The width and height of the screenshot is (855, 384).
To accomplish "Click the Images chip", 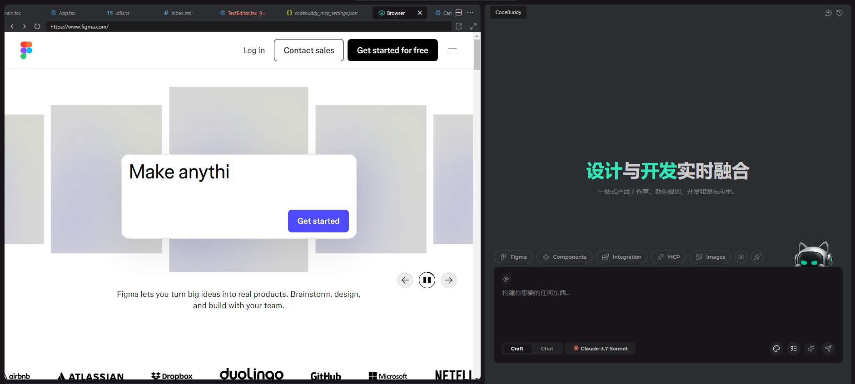I will pos(711,257).
